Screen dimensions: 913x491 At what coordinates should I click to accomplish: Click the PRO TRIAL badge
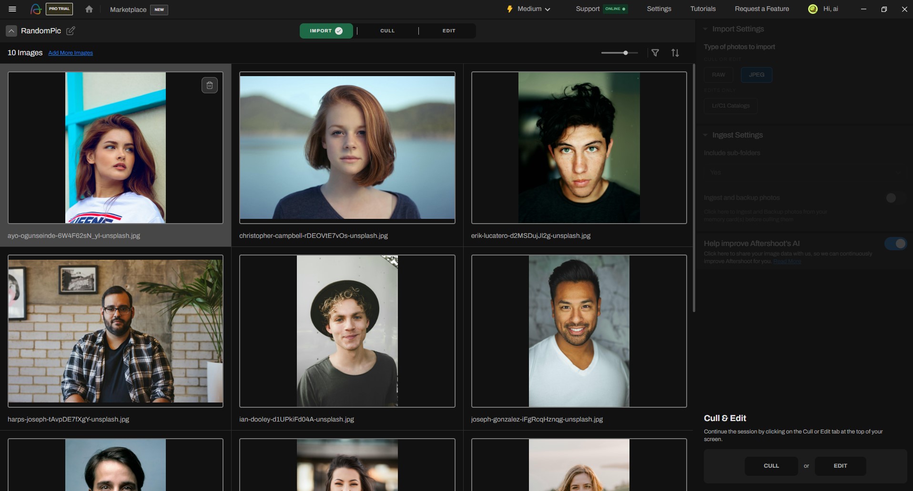coord(60,9)
